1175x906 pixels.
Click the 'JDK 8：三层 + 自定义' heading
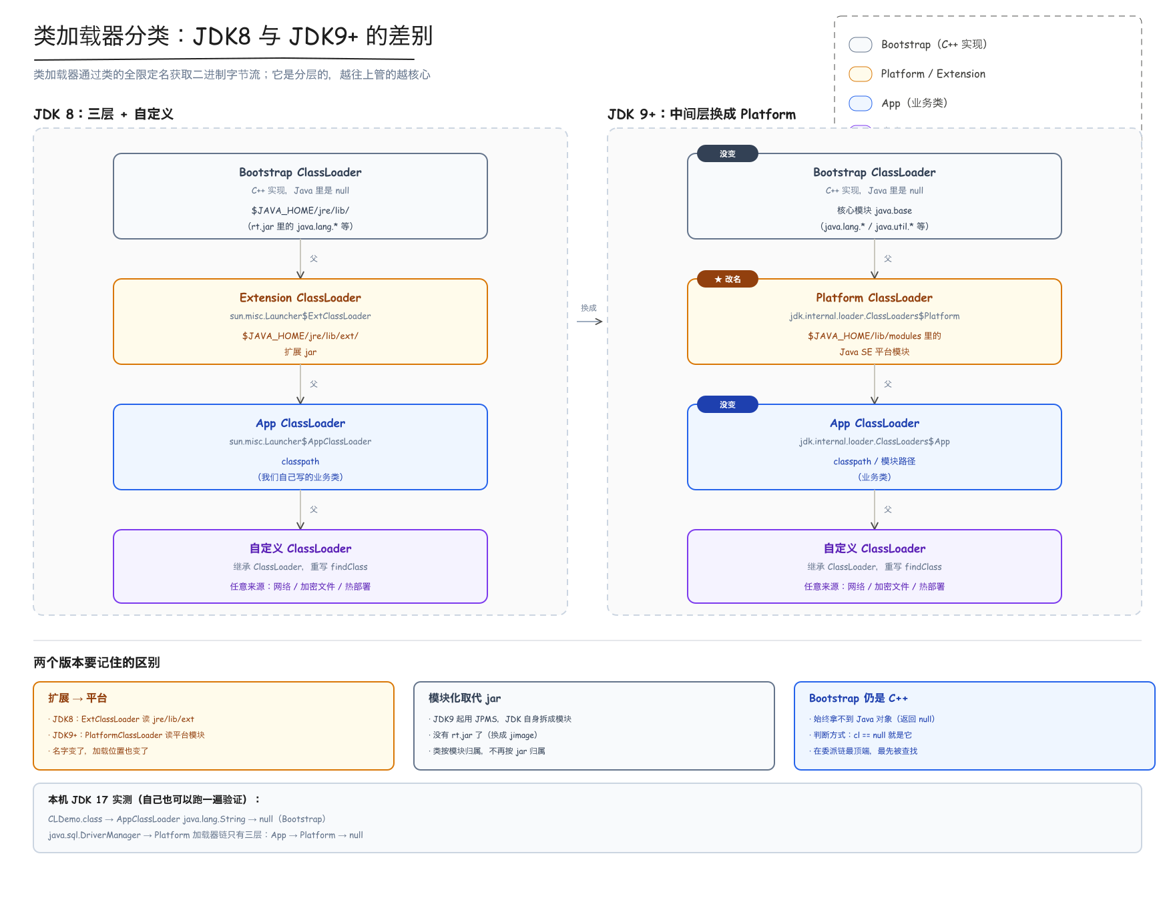click(x=103, y=114)
